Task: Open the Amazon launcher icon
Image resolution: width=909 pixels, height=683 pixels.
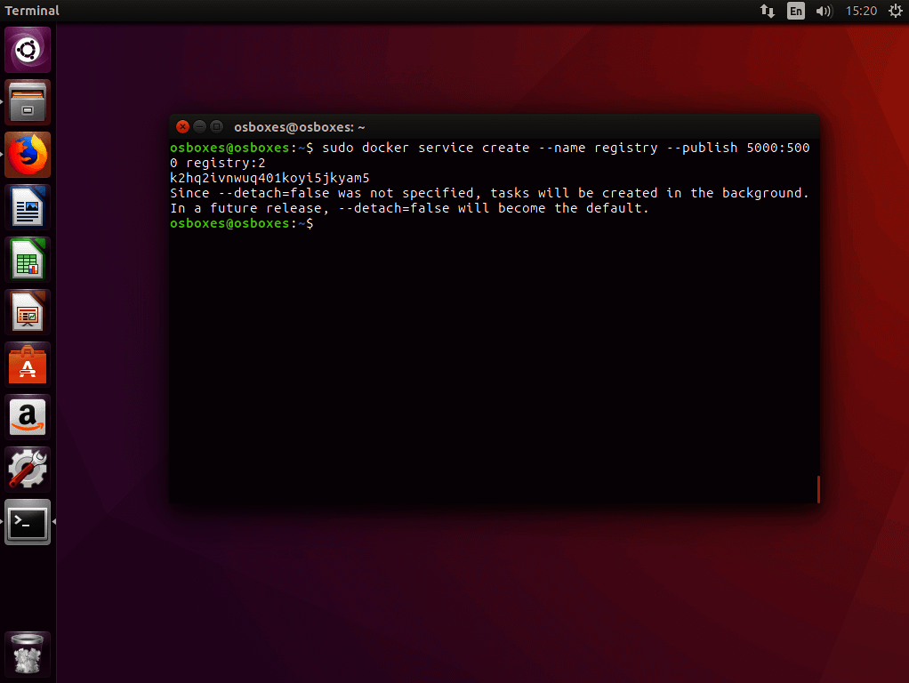Action: (28, 417)
